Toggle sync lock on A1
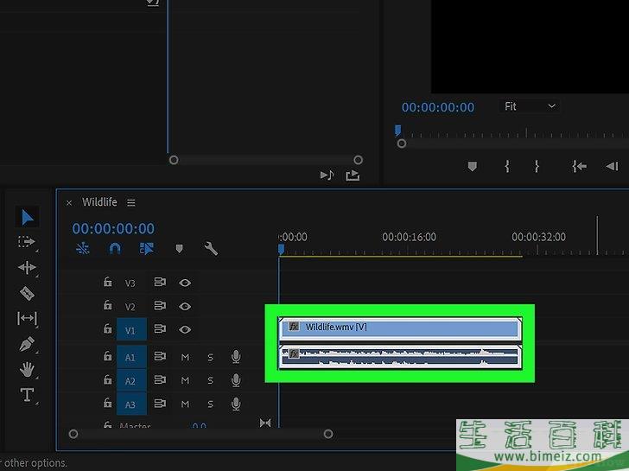 160,356
